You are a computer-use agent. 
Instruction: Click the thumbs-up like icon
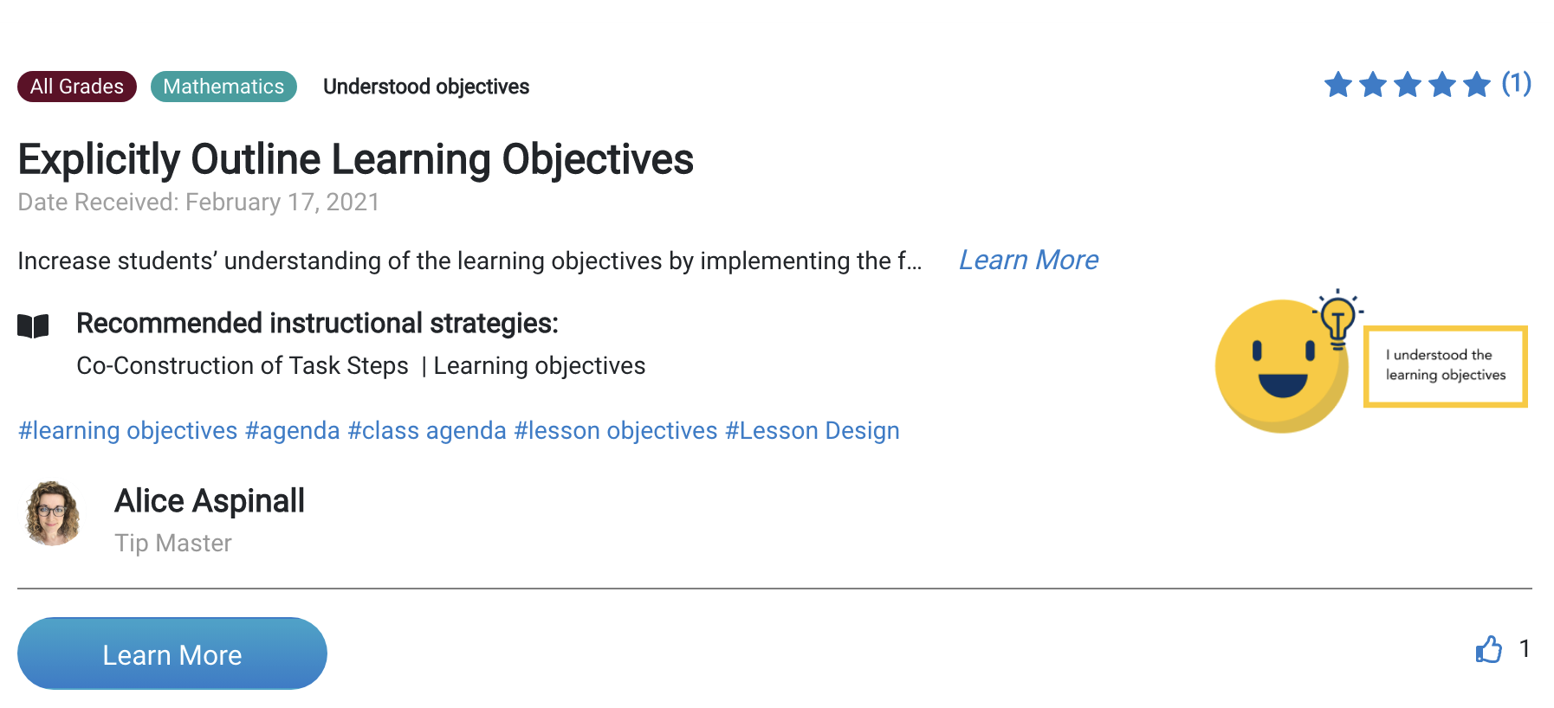pyautogui.click(x=1488, y=649)
